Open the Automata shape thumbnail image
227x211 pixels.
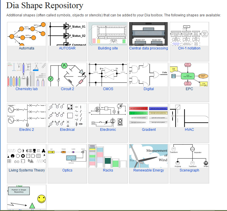(27, 34)
